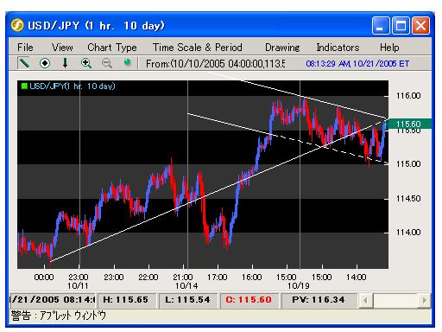Image resolution: width=442 pixels, height=332 pixels.
Task: Click the date/time status field at bottom left
Action: (x=53, y=300)
